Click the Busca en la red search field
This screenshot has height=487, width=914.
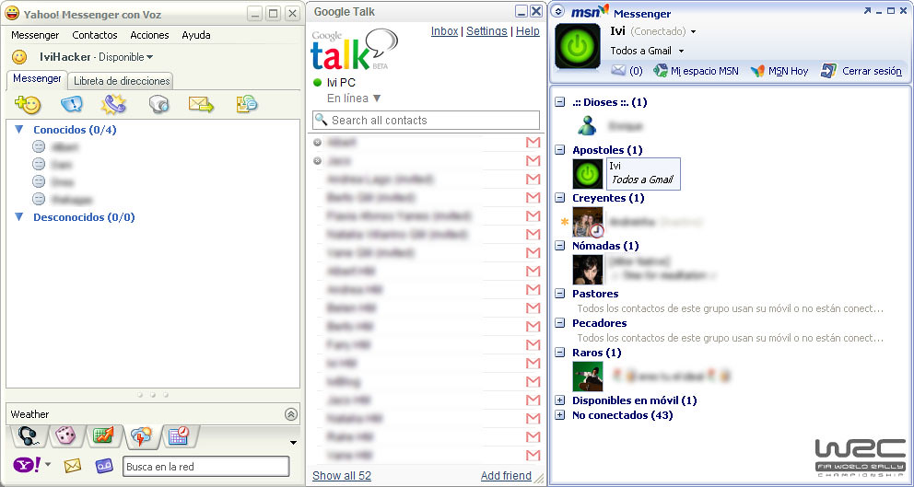click(x=206, y=467)
